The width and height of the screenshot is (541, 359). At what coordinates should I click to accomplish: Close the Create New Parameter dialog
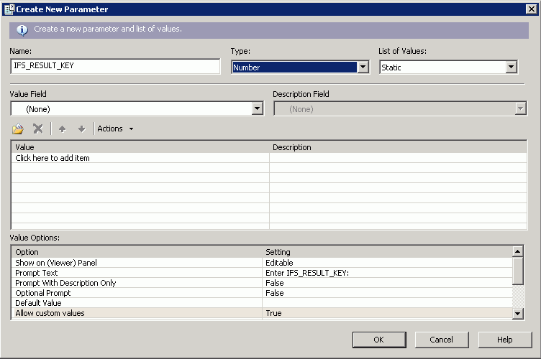531,9
